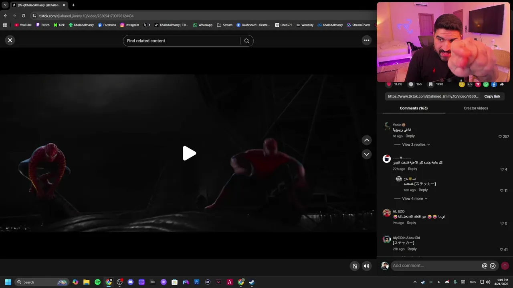Screen dimensions: 513x288
Task: Like the reply showing 11 likes
Action: click(x=501, y=190)
